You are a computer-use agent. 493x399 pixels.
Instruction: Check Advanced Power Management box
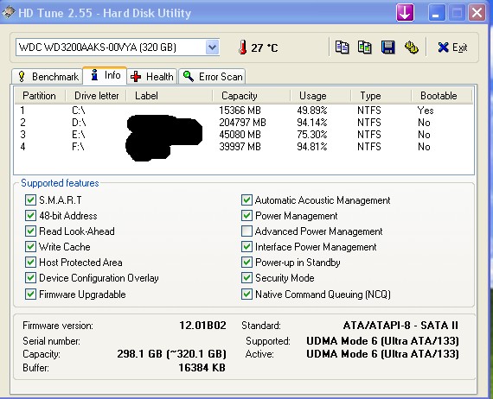[x=246, y=231]
